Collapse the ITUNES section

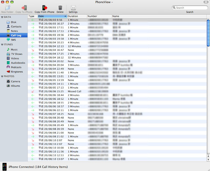point(2,45)
